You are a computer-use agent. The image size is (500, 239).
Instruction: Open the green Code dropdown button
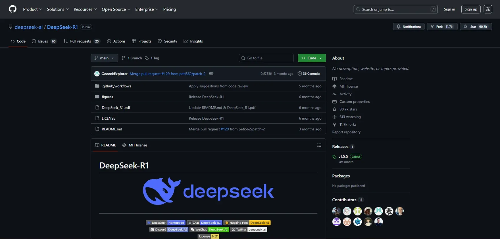point(312,58)
